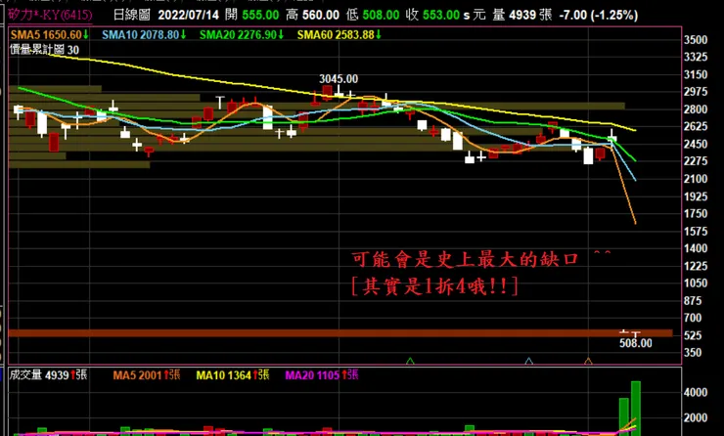Click the 價量累計圖 30 label
This screenshot has width=724, height=436.
point(44,50)
